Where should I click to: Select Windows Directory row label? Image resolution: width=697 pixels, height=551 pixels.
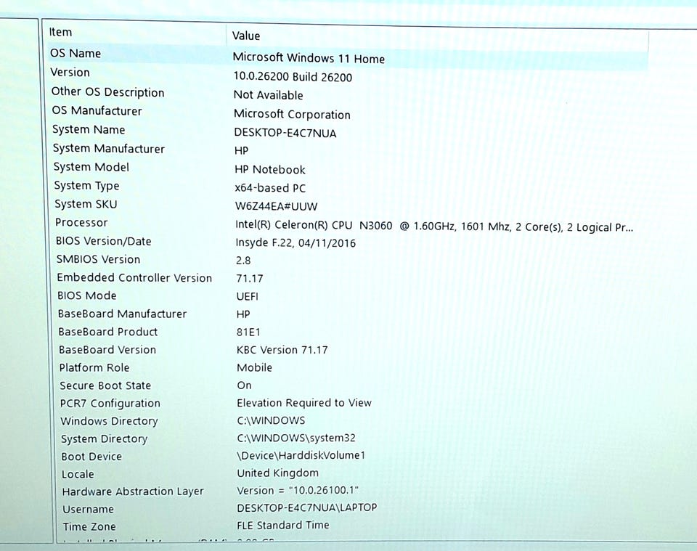[x=109, y=421]
